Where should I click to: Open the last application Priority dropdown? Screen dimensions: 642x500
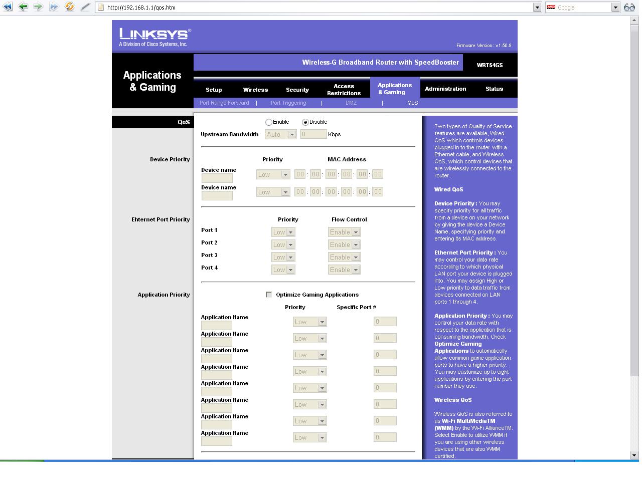(x=310, y=437)
